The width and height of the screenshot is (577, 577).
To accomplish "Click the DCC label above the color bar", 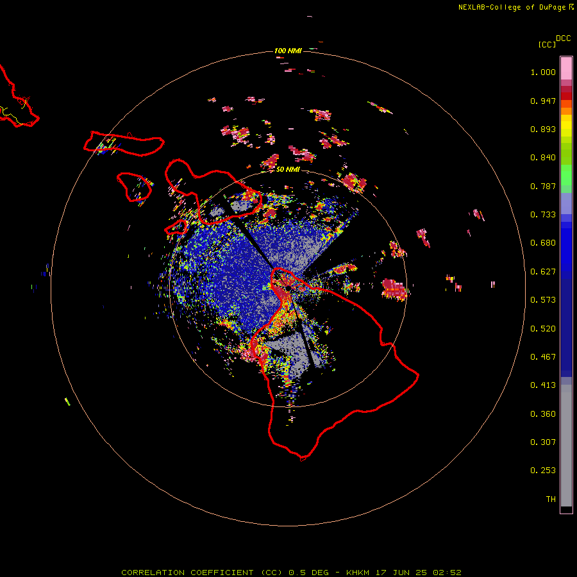I will pos(563,38).
